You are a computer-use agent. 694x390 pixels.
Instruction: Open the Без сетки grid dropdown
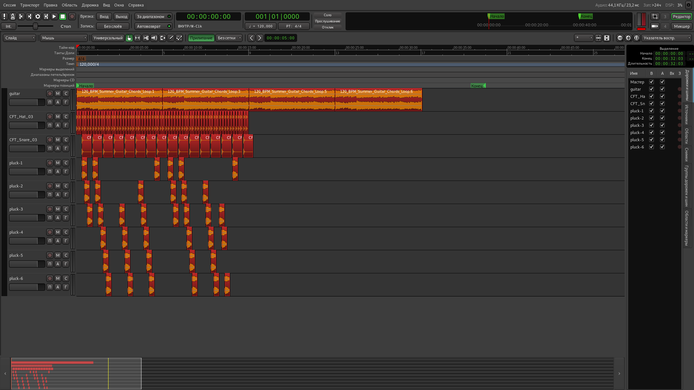[229, 38]
